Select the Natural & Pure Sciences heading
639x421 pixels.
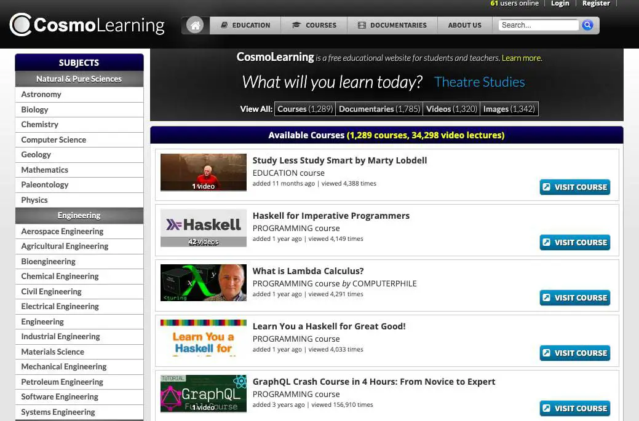(x=79, y=79)
